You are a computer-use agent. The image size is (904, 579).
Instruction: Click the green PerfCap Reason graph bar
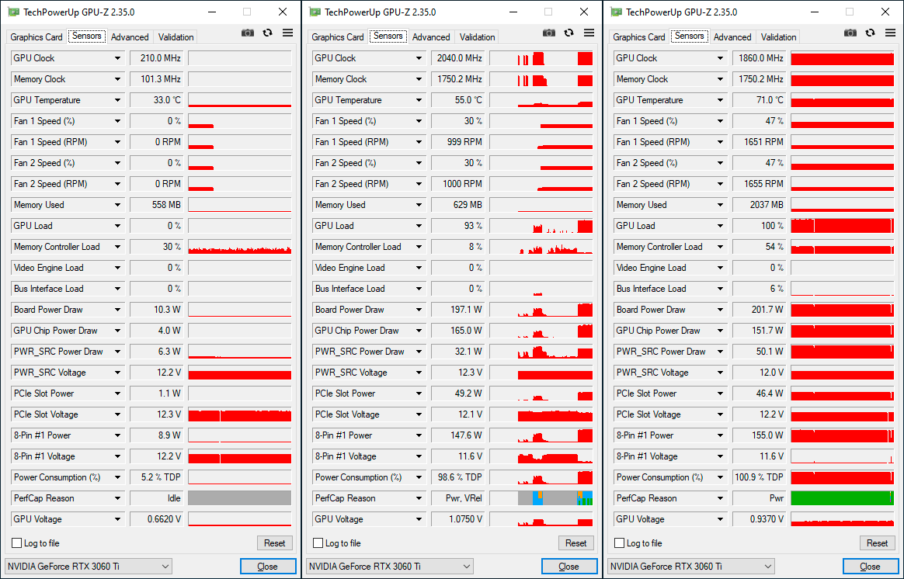842,498
